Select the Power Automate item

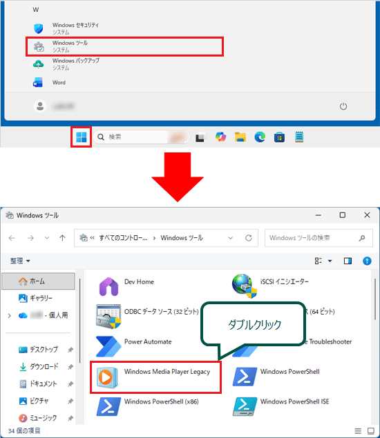pos(134,346)
